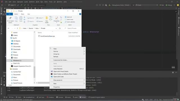Open Dynamic Program Analysis tab in Rider
Screen dimensions: 180x101
coord(96,97)
